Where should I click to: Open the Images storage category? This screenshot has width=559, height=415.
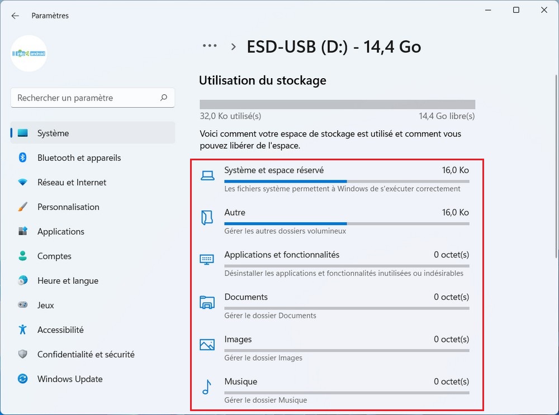pos(337,349)
